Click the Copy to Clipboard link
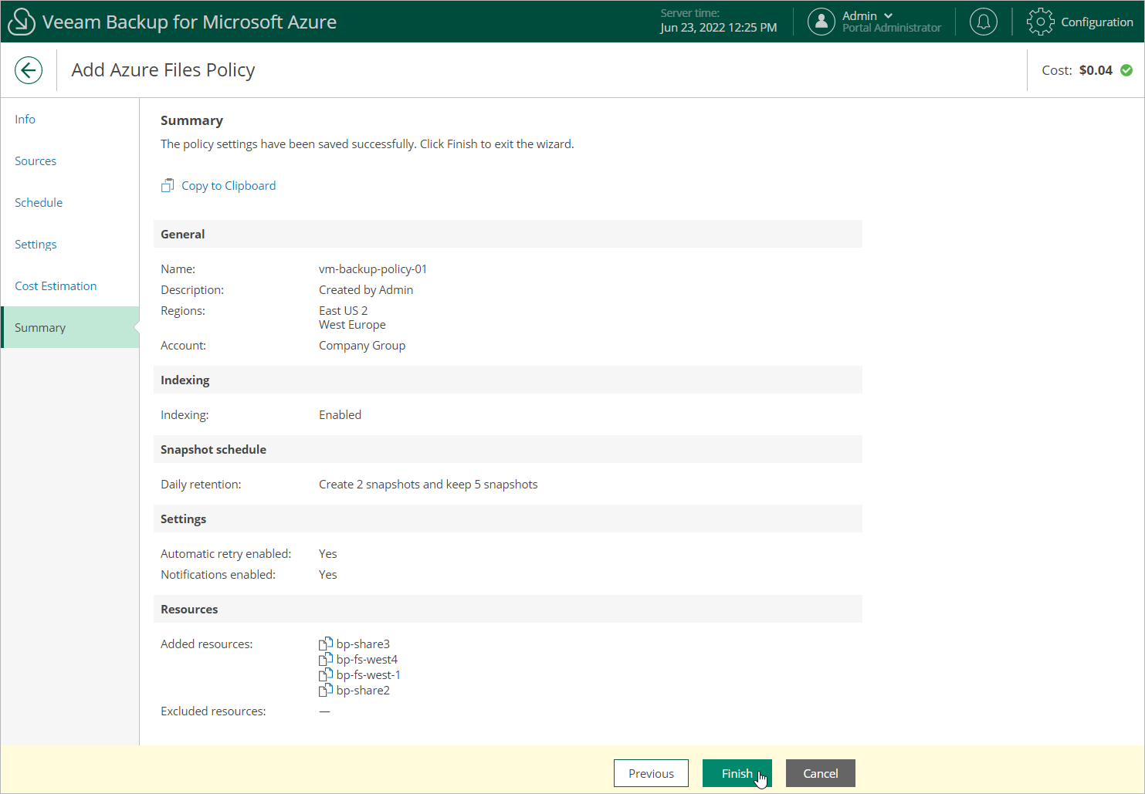This screenshot has height=794, width=1145. [229, 185]
